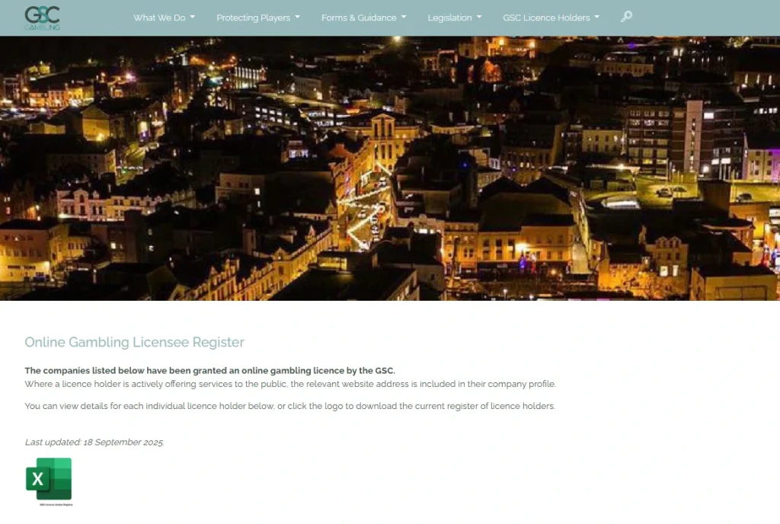
Task: Open the search magnifier icon
Action: (x=626, y=17)
